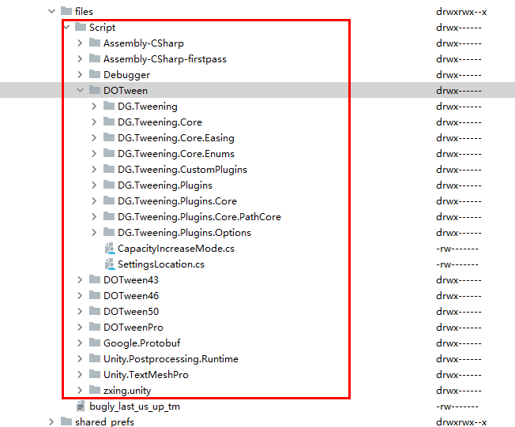Expand the Google.Protobuf folder chevron

click(80, 343)
